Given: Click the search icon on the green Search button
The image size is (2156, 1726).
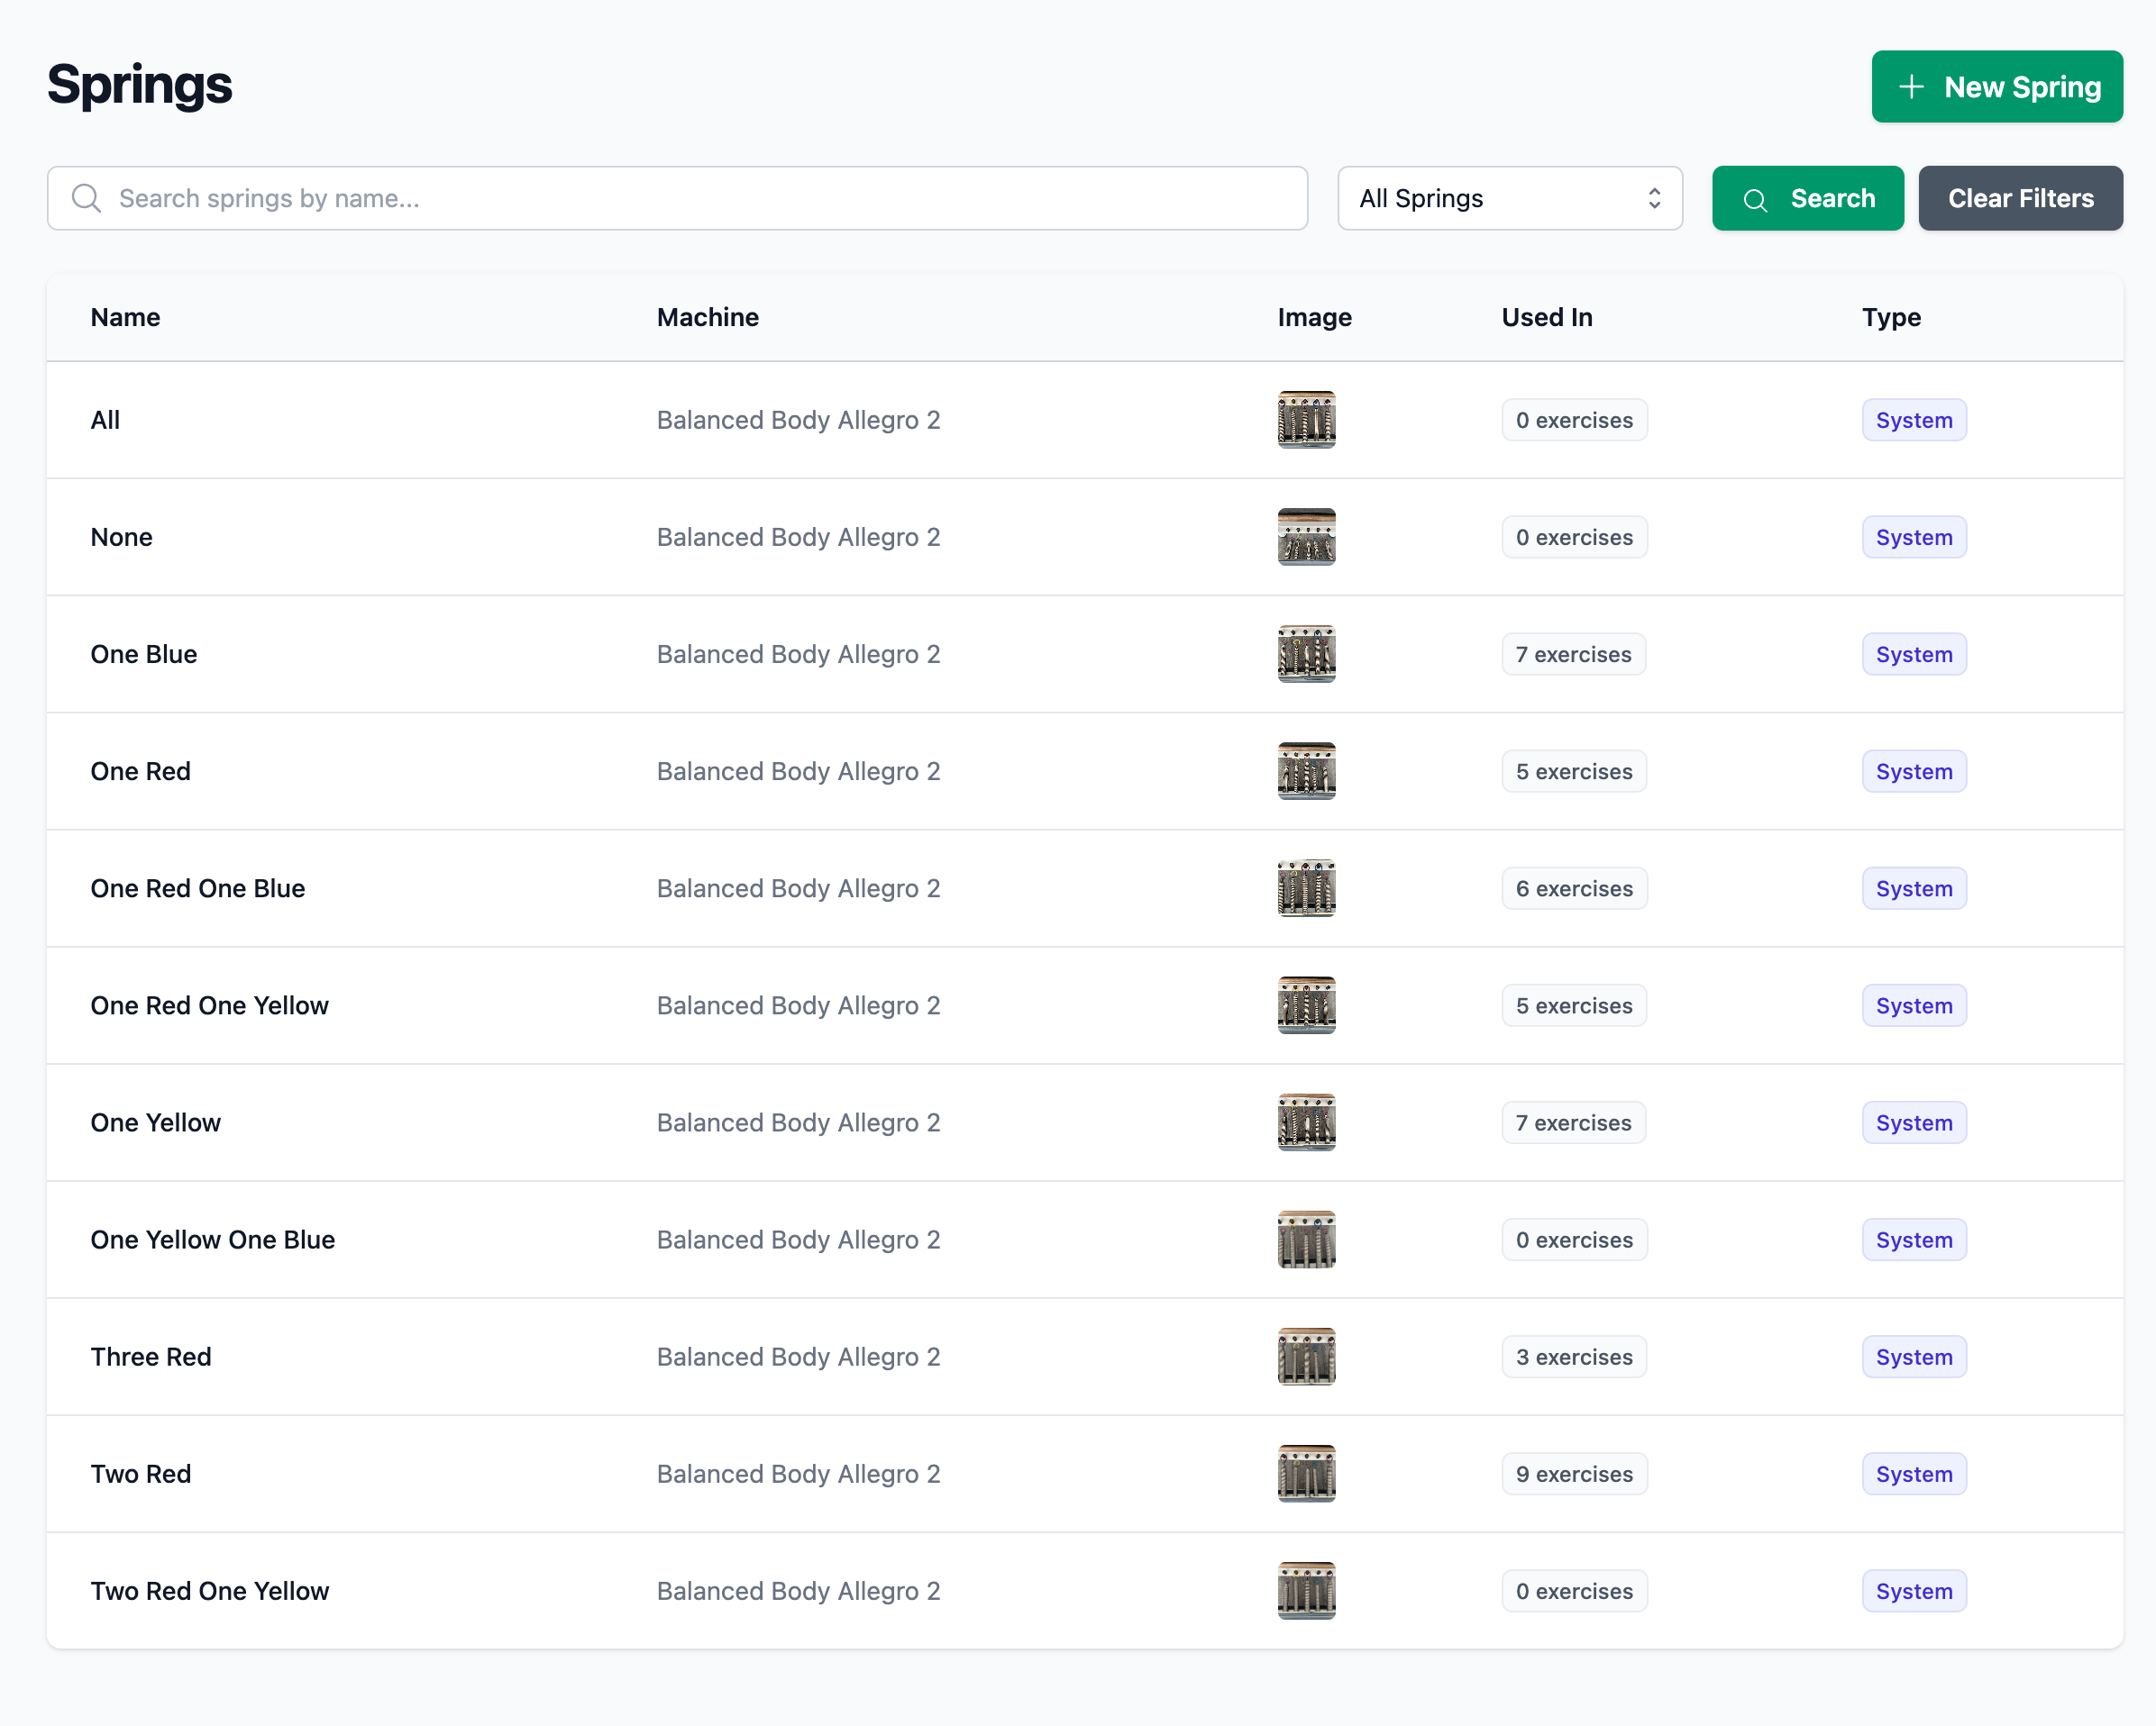Looking at the screenshot, I should click(x=1756, y=199).
